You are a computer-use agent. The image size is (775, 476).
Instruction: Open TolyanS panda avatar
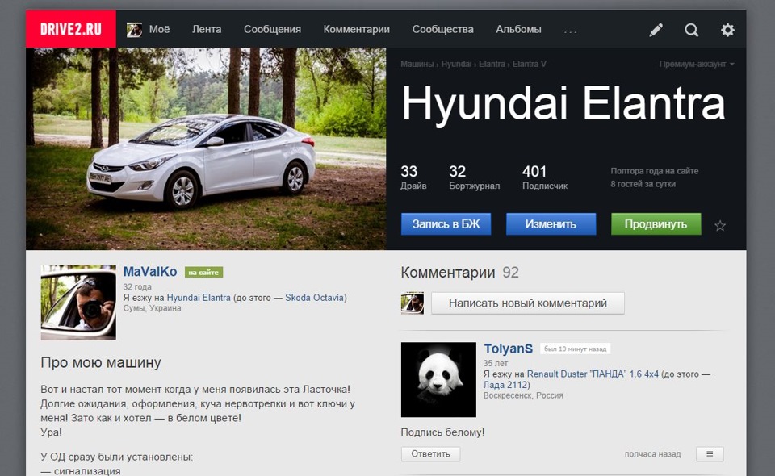(438, 380)
